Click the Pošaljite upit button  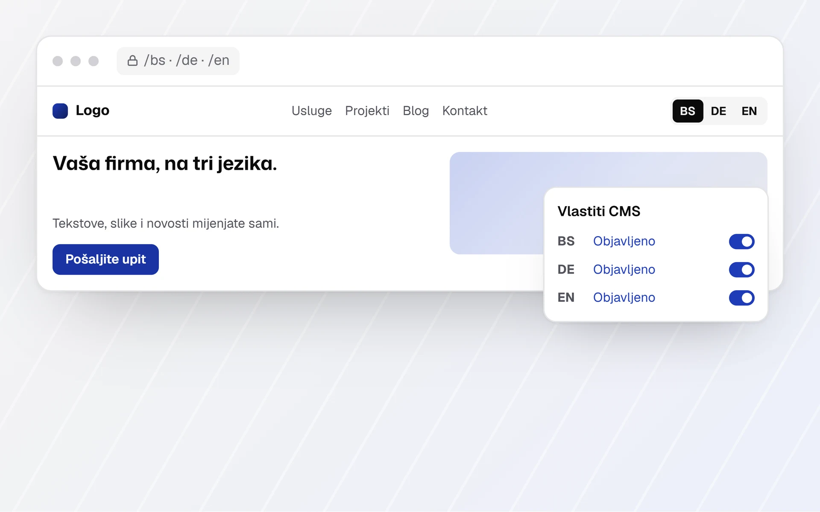click(105, 259)
